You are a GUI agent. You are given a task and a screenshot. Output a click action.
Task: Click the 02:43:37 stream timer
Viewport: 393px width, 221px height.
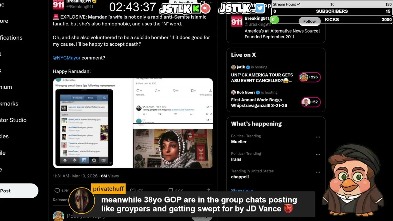coord(133,7)
